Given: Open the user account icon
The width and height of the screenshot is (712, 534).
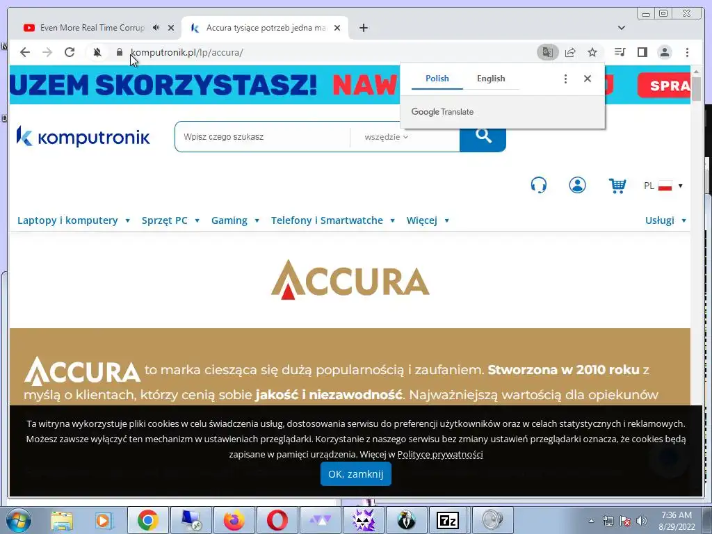Looking at the screenshot, I should pos(577,185).
